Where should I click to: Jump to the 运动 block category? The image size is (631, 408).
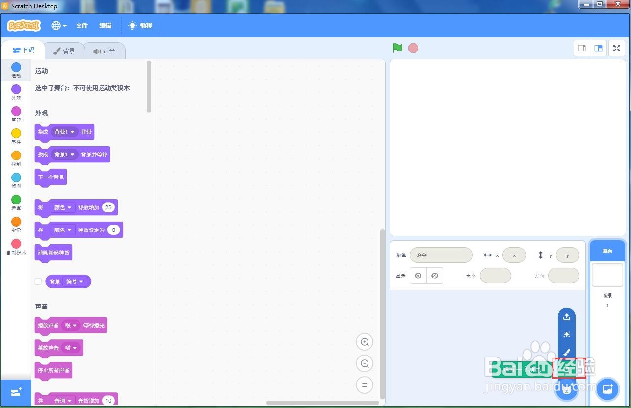16,70
